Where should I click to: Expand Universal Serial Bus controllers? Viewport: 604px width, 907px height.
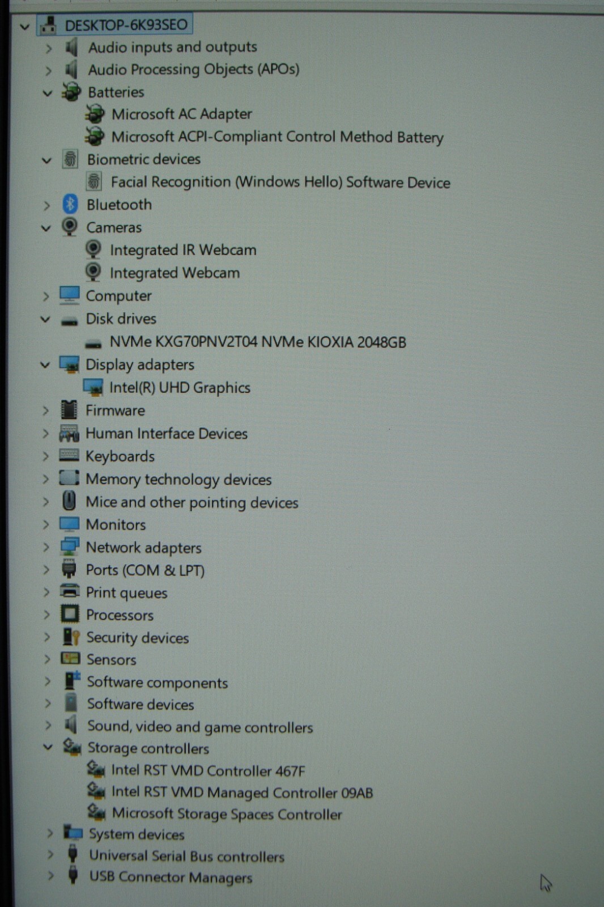click(50, 855)
